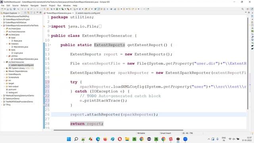Expand the src/main/java folder

(x=4, y=29)
